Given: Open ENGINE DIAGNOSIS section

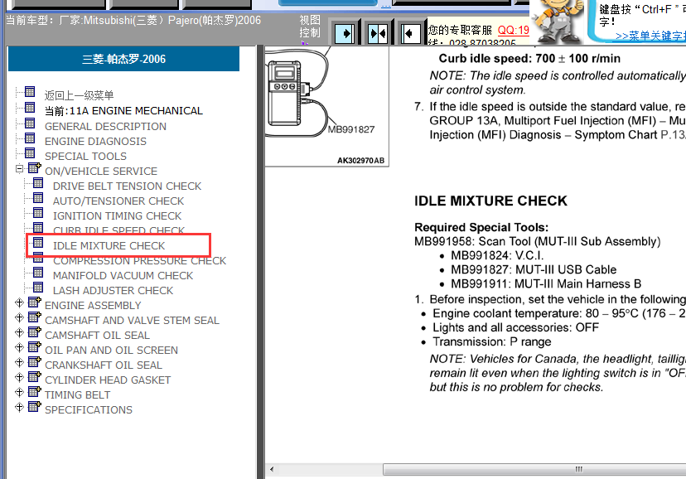Looking at the screenshot, I should (x=95, y=141).
